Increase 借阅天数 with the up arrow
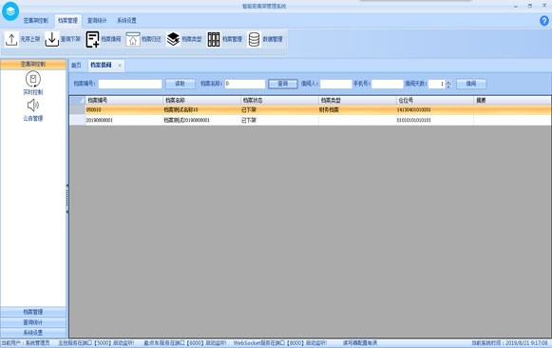552x348 pixels. click(448, 82)
